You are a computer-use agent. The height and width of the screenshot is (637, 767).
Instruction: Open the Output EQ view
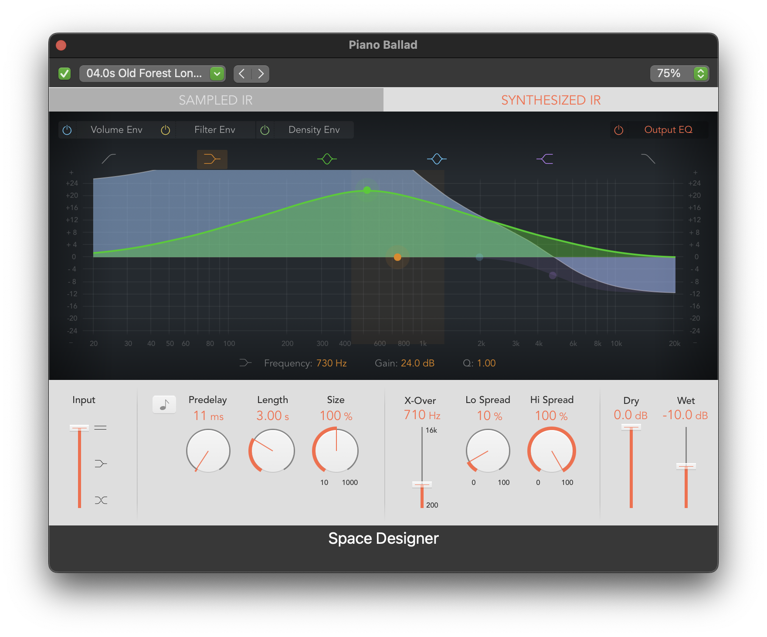669,130
